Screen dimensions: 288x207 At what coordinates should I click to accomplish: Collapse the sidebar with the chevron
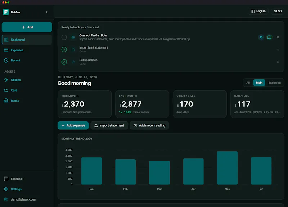pyautogui.click(x=47, y=12)
